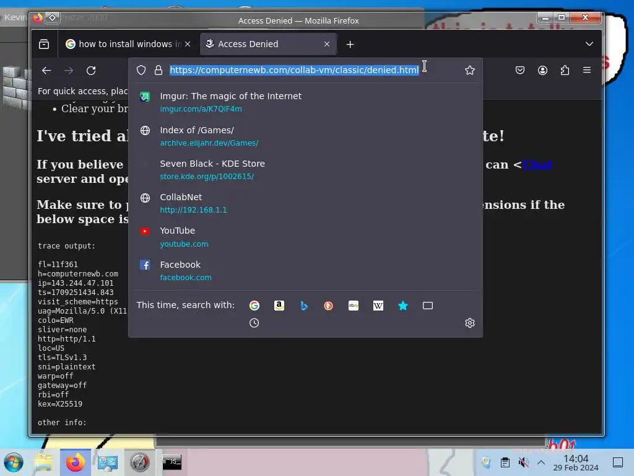The width and height of the screenshot is (634, 476).
Task: Search in bookmarks using star icon
Action: pyautogui.click(x=402, y=306)
